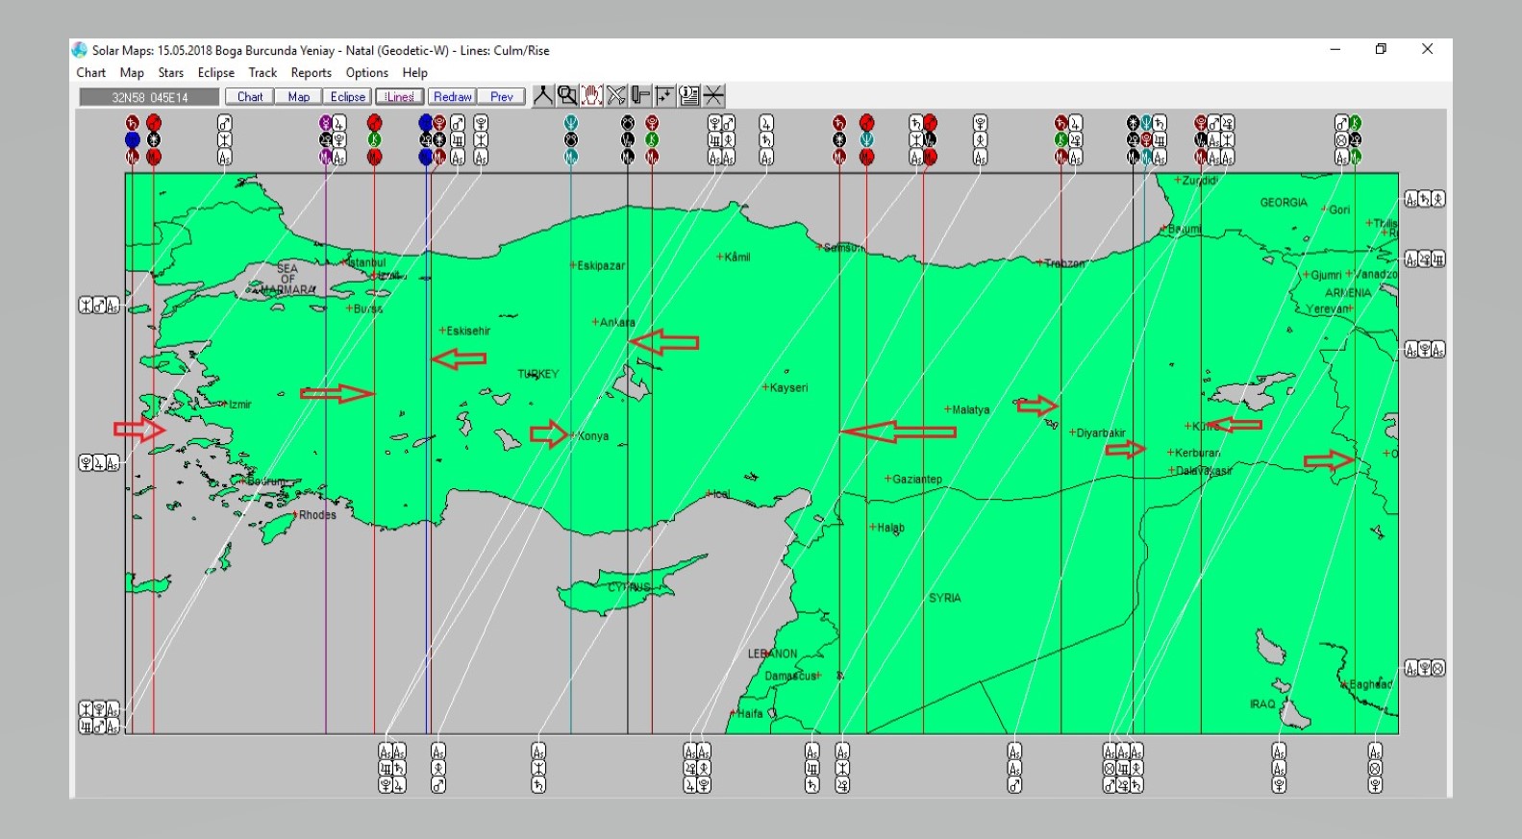This screenshot has height=839, width=1522.
Task: Open the Track menu
Action: [x=262, y=73]
